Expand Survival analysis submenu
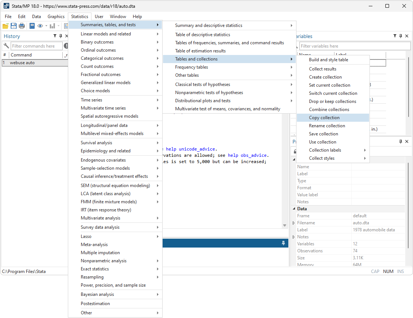This screenshot has height=318, width=413. tap(115, 143)
